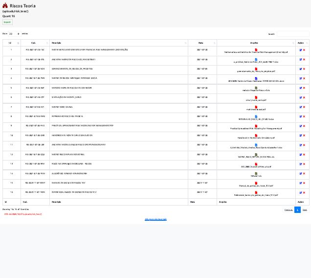Click the castle icon beside Riscos Teoria
This screenshot has height=278, width=311.
point(5,6)
